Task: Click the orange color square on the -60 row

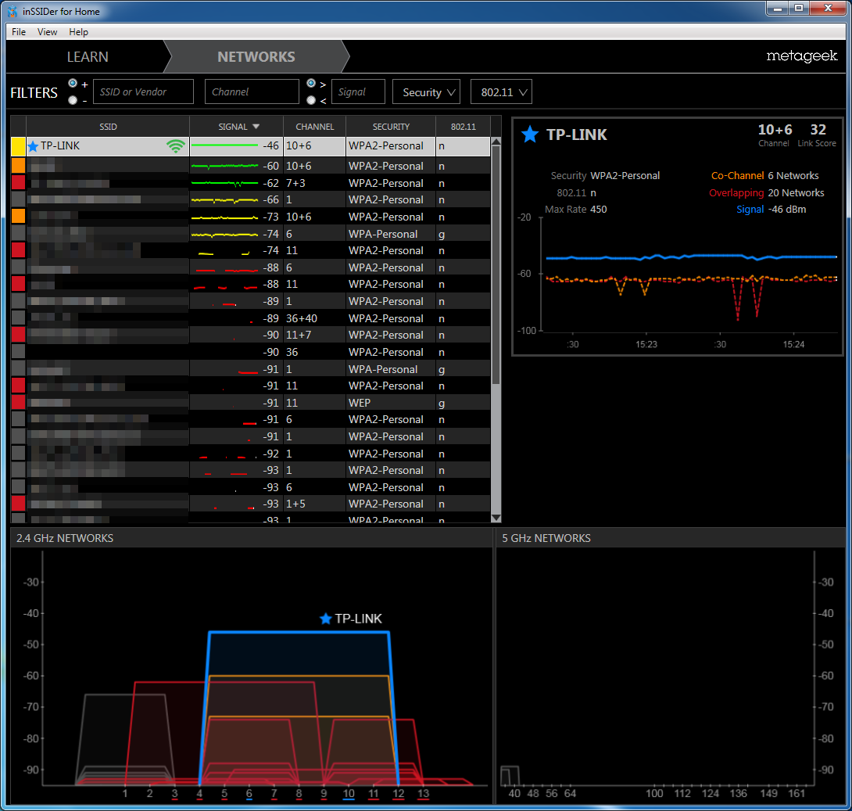Action: pos(19,165)
